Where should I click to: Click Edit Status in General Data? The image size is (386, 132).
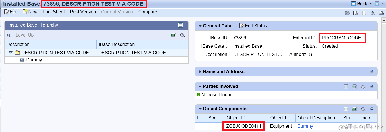tap(253, 26)
